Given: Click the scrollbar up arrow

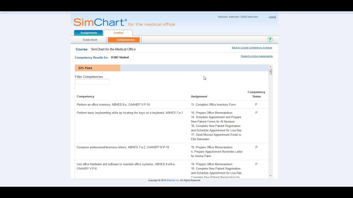Looking at the screenshot, I should click(x=270, y=67).
